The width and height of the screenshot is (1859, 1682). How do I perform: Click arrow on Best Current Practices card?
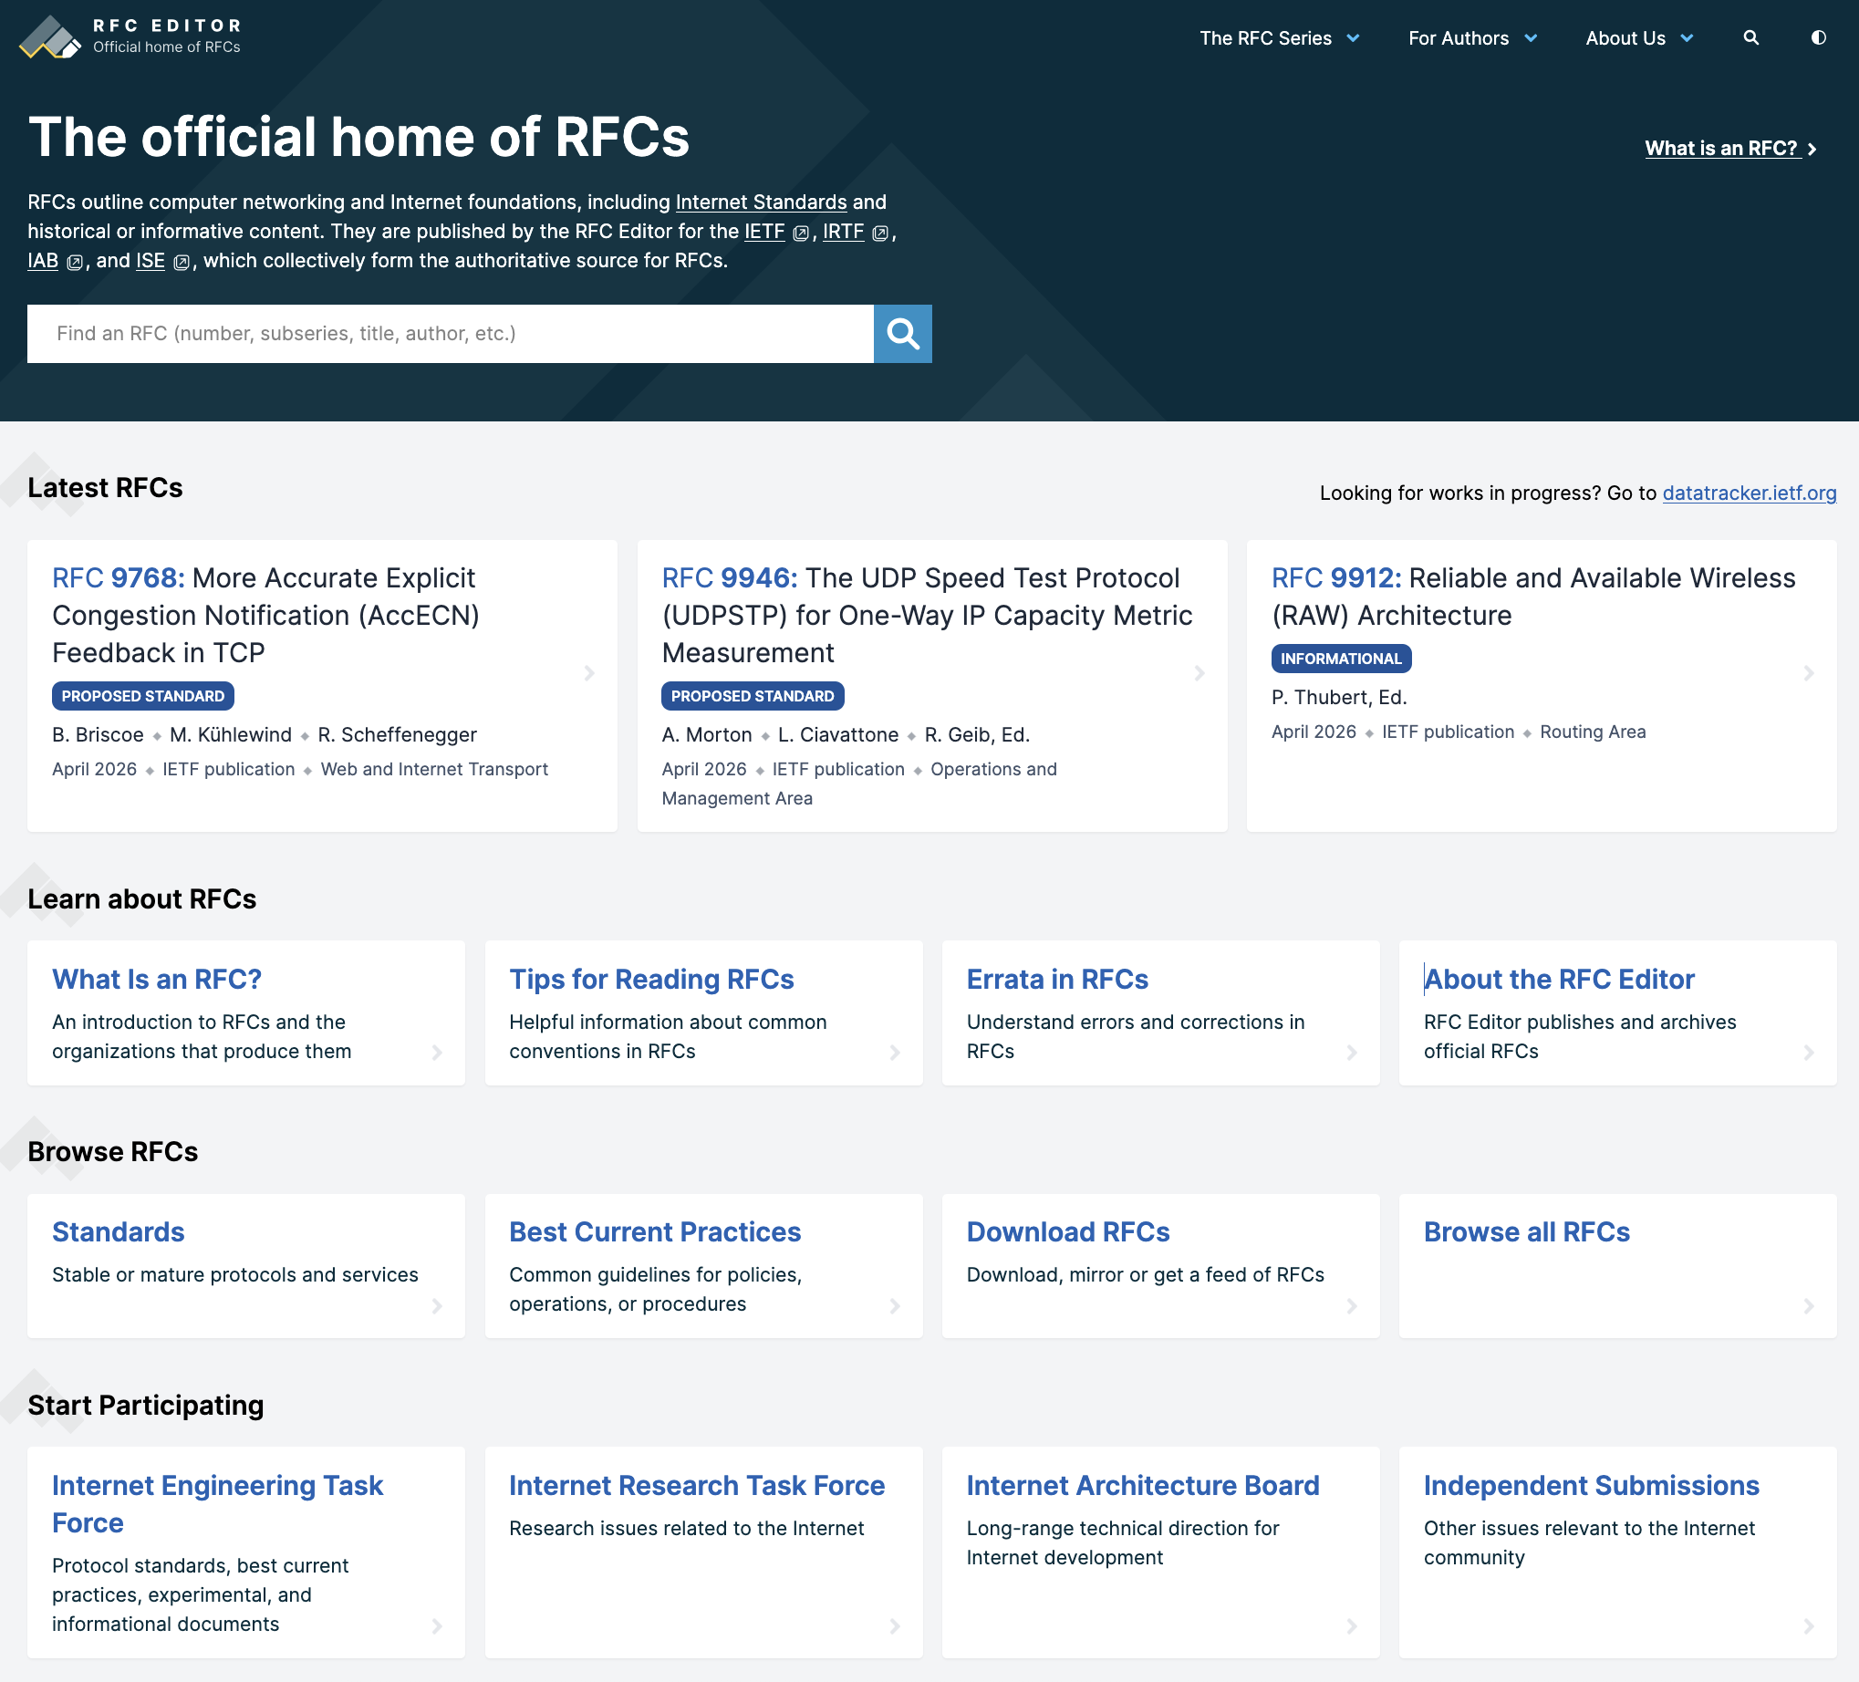895,1306
